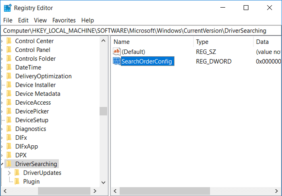Sort values by Data column header

pos(267,42)
